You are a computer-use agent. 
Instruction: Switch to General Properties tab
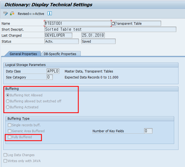23,54
